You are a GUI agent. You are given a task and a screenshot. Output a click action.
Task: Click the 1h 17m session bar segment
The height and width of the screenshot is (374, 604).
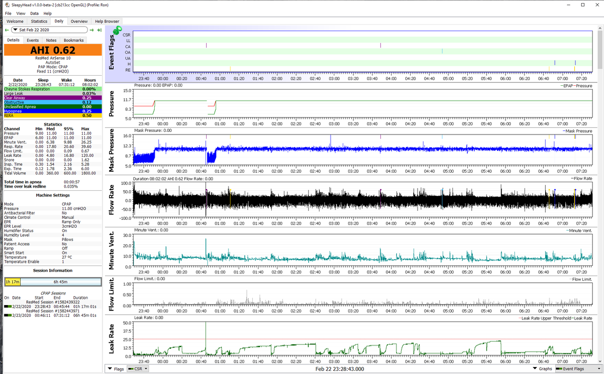12,282
